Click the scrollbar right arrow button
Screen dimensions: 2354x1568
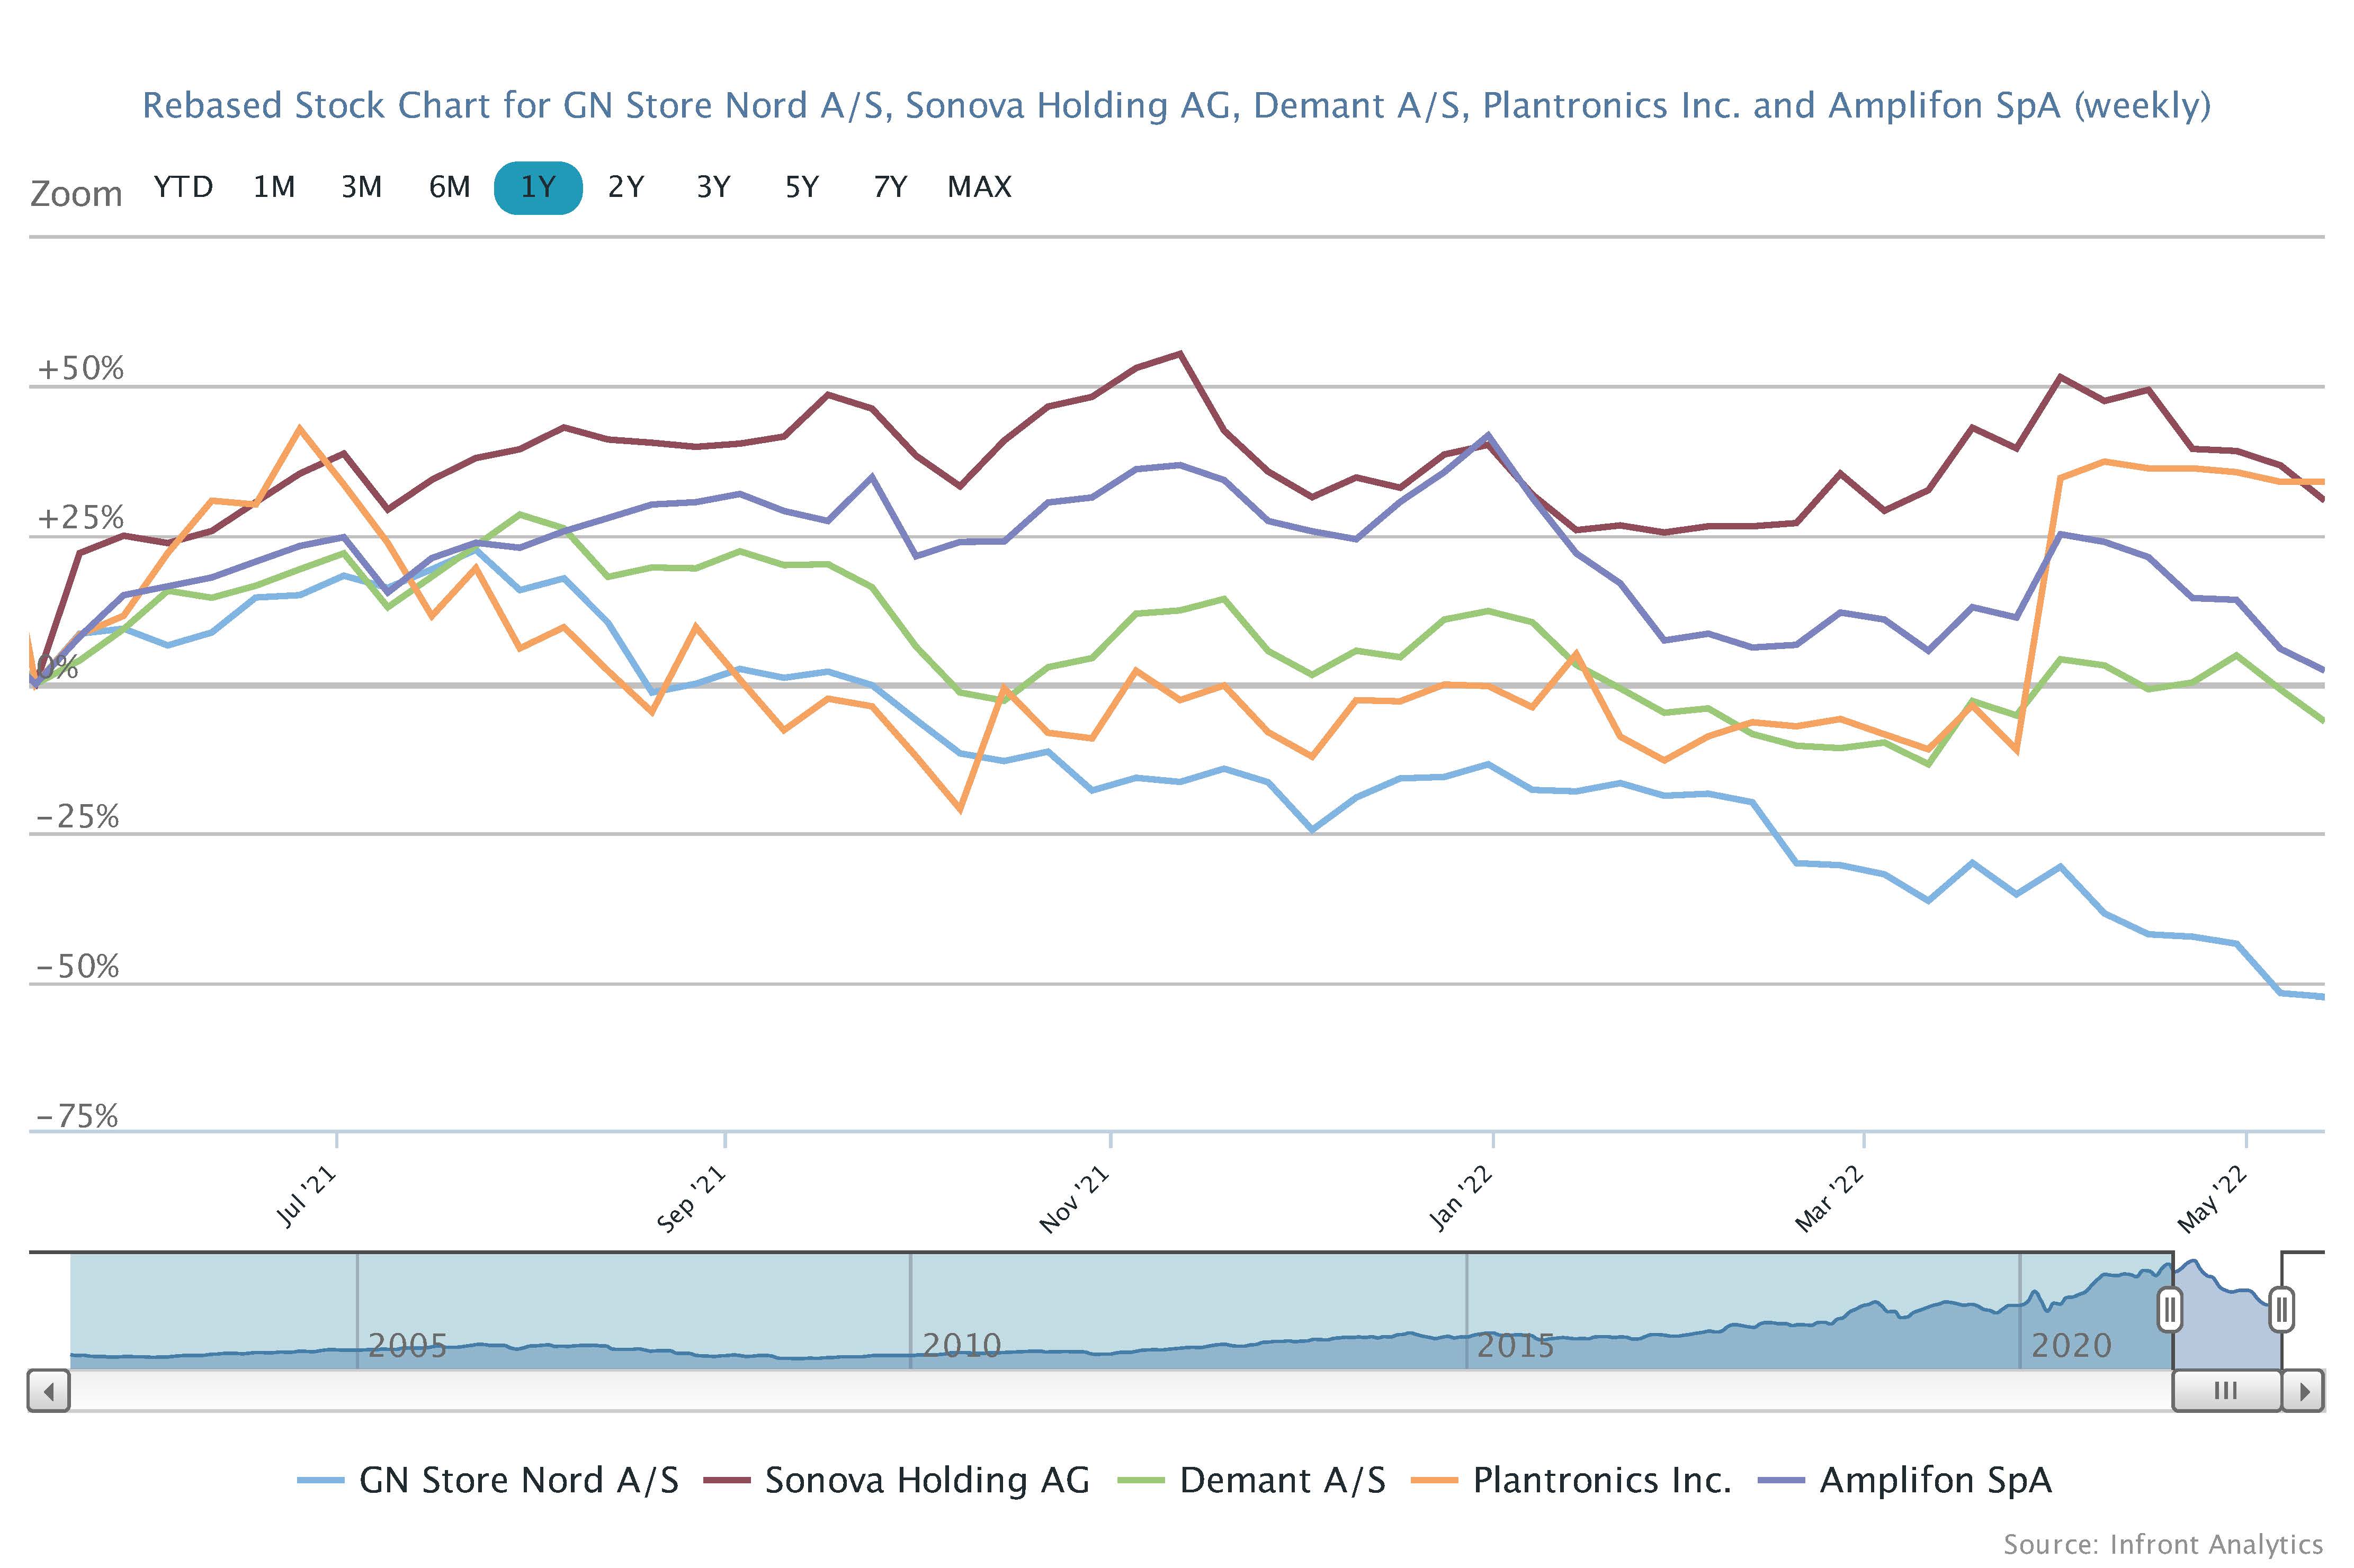2304,1391
